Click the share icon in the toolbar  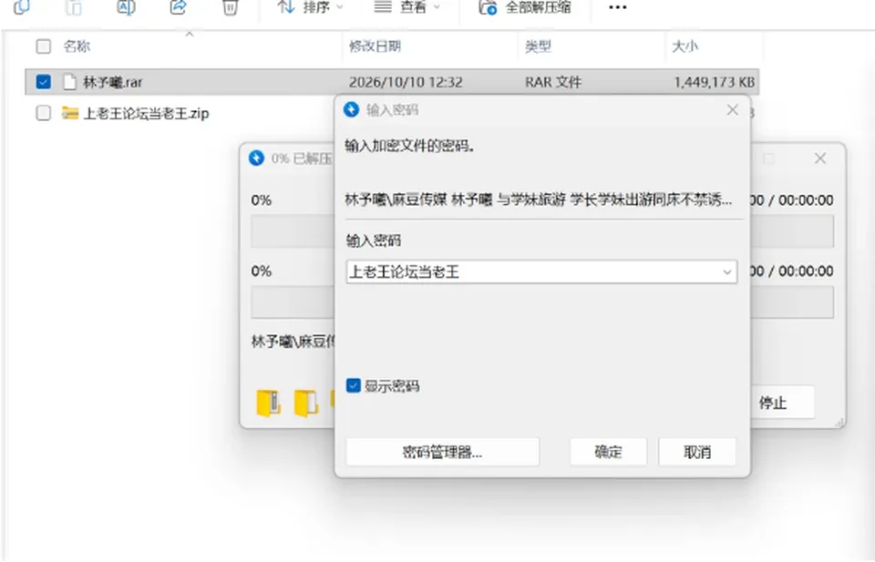(178, 7)
